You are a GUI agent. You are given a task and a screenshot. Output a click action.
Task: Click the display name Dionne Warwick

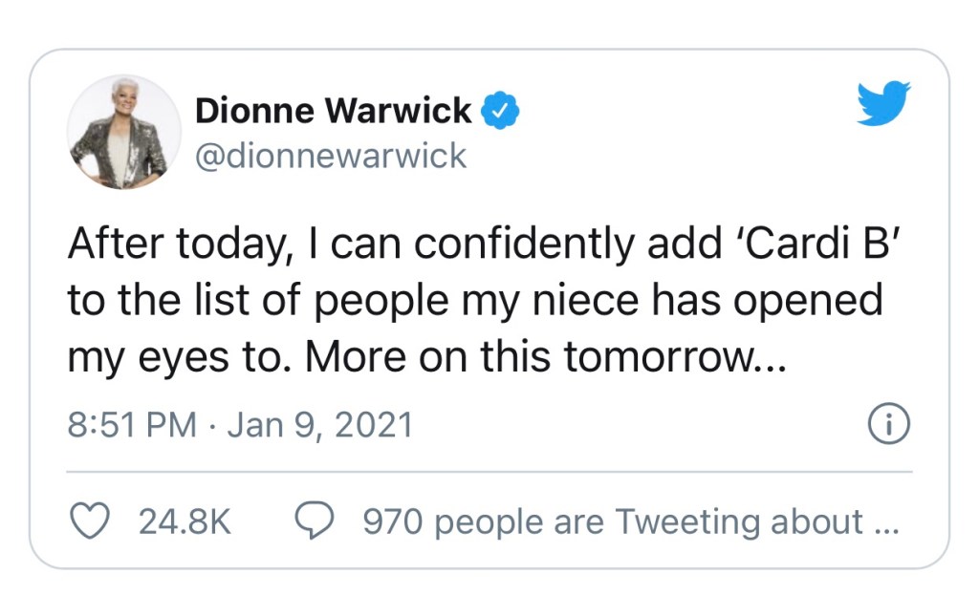[333, 111]
